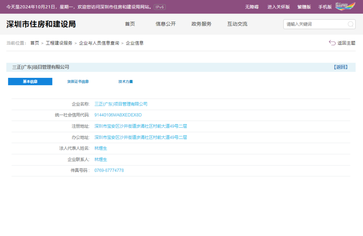Click breadcrumb 企业信息

coord(135,43)
